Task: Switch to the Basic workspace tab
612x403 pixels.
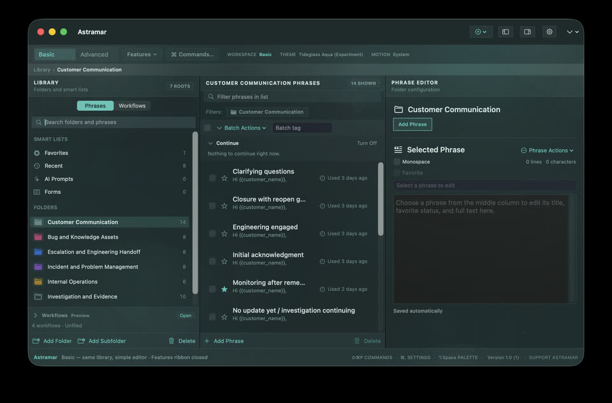Action: click(55, 54)
